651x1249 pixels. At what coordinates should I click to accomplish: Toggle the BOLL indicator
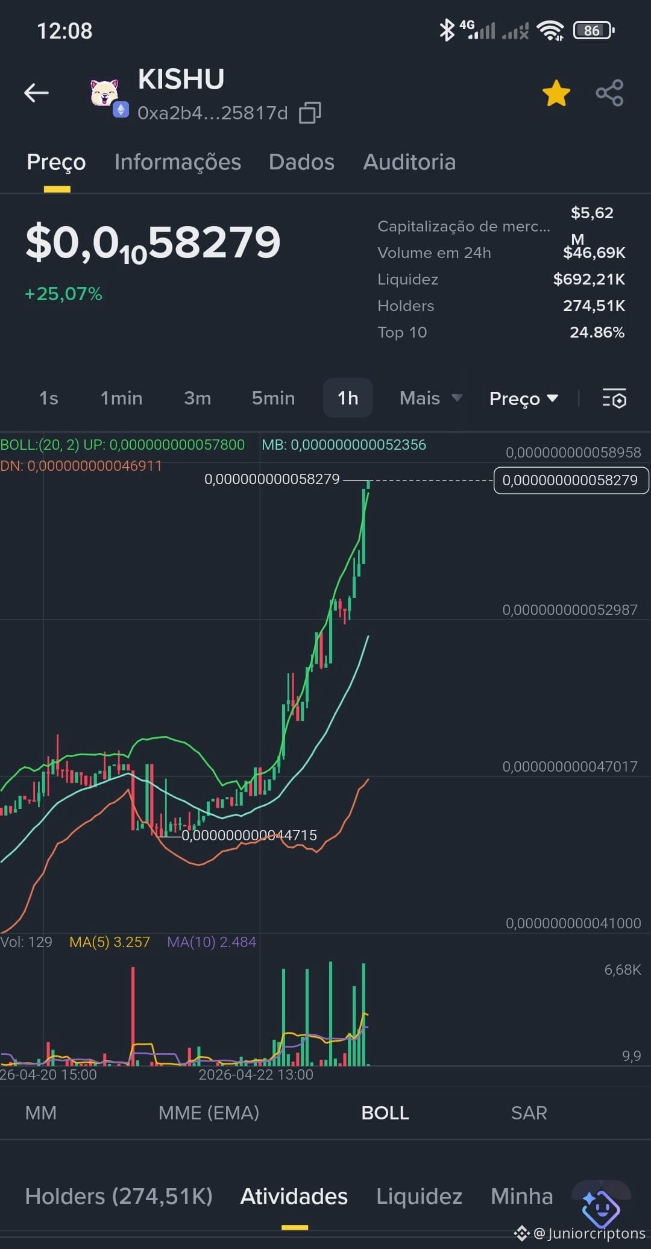(385, 1113)
